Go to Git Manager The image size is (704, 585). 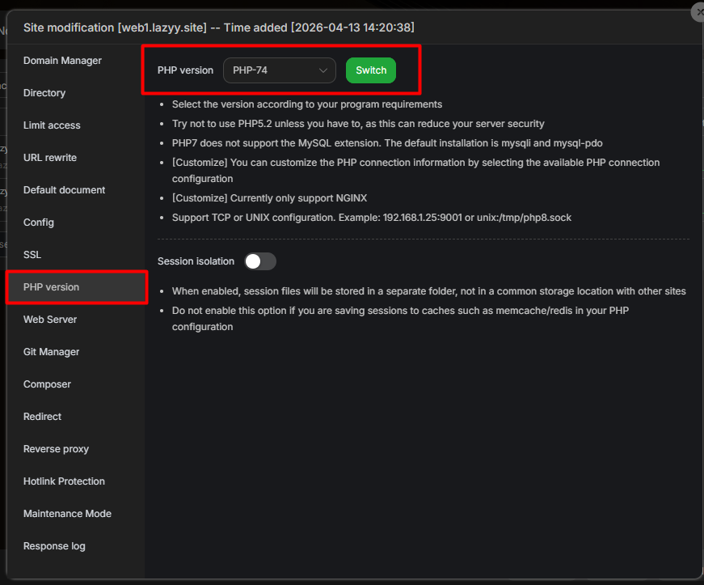pos(51,352)
